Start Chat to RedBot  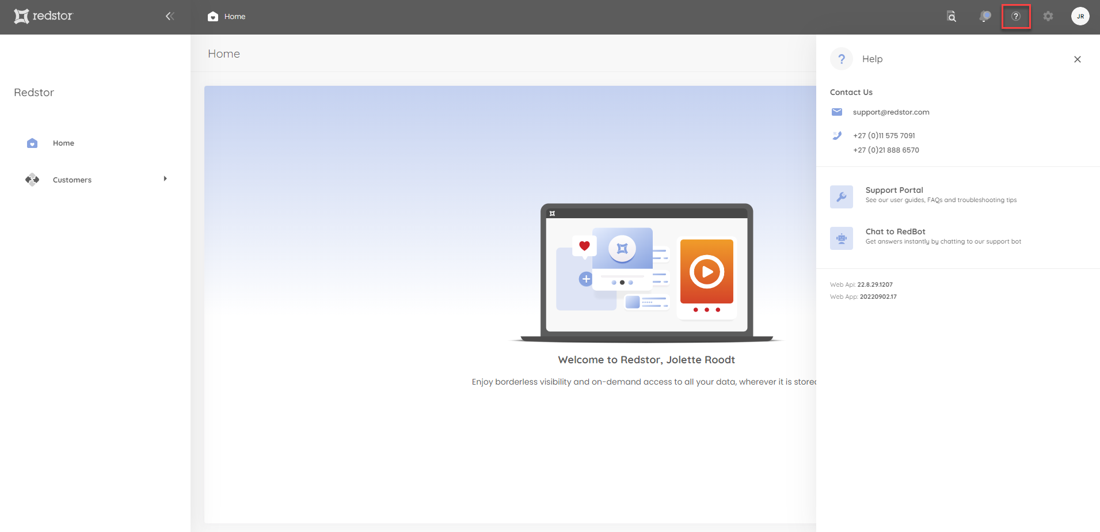pos(896,231)
